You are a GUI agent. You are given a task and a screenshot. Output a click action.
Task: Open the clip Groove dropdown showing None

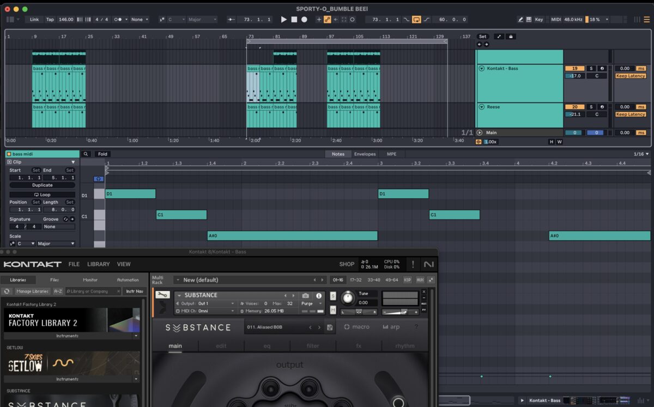pyautogui.click(x=59, y=227)
